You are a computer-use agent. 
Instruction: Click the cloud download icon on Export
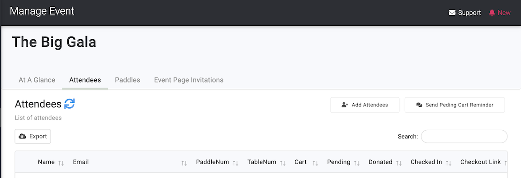[23, 136]
